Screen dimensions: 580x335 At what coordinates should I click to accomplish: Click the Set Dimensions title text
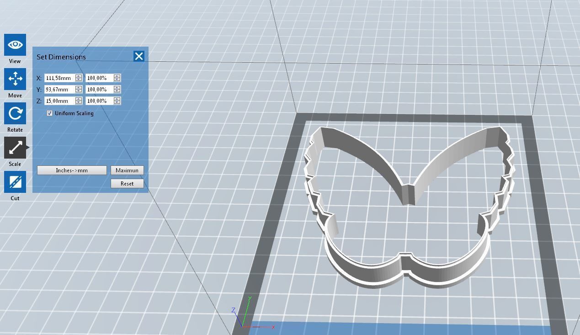point(61,57)
